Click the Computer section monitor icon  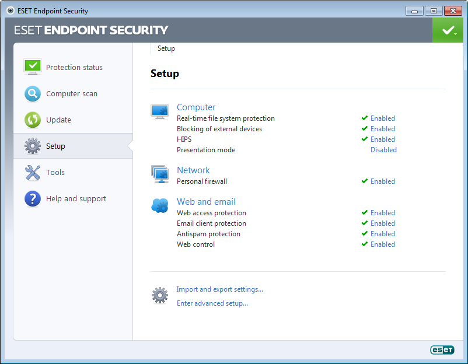pyautogui.click(x=160, y=111)
